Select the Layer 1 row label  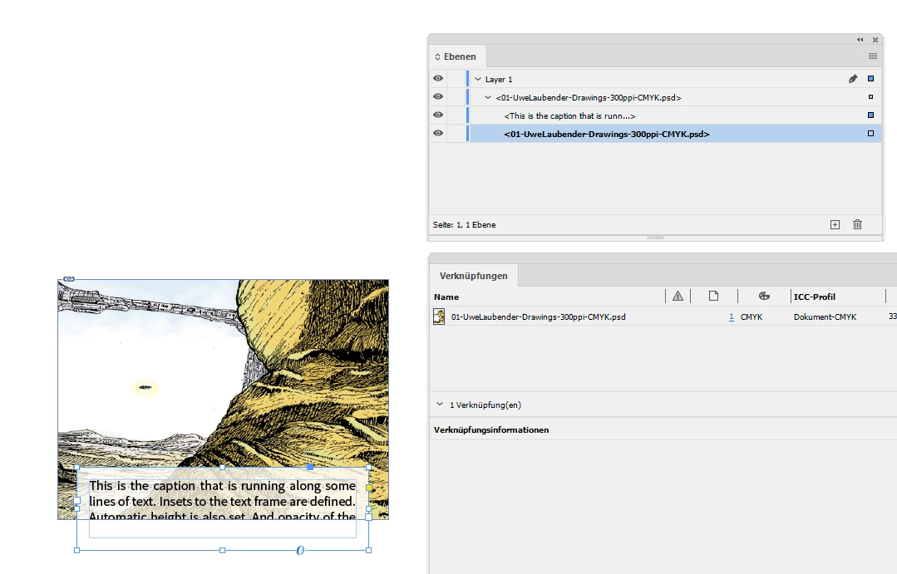[499, 80]
